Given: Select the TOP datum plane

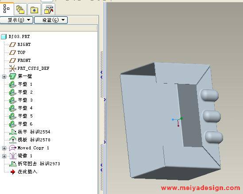Looking at the screenshot, I should click(21, 53).
